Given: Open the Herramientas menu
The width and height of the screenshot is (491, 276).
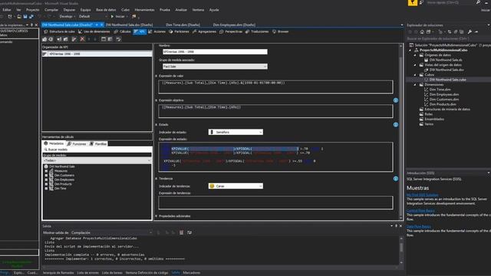Looking at the screenshot, I should pos(144,10).
